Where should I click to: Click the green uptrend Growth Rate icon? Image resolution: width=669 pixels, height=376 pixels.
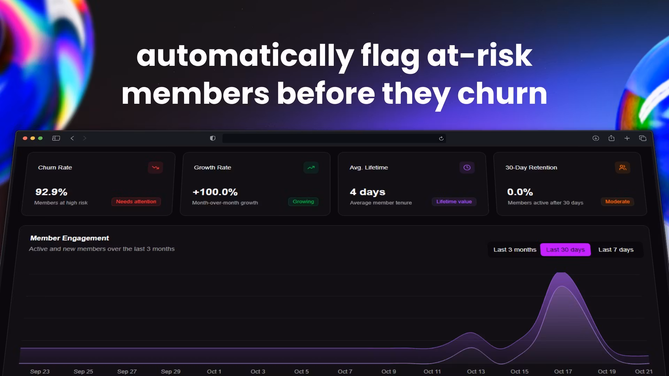311,167
